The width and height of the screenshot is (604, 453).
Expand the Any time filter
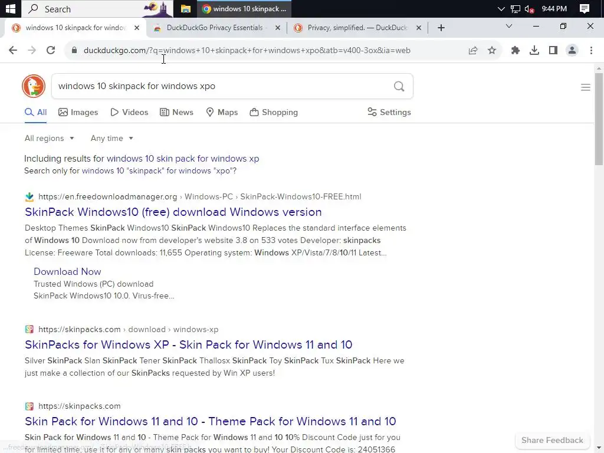coord(112,138)
